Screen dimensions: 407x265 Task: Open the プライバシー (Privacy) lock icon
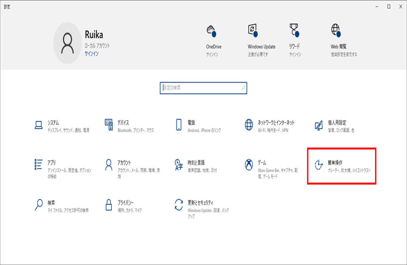[109, 205]
